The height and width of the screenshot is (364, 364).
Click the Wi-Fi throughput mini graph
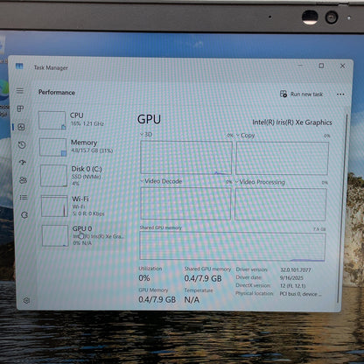pyautogui.click(x=54, y=206)
